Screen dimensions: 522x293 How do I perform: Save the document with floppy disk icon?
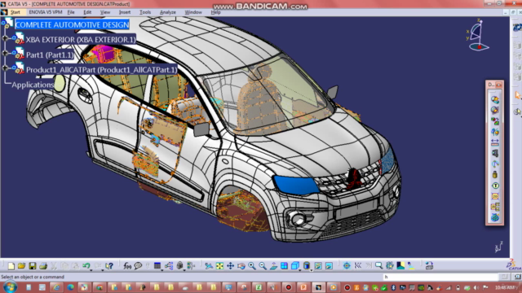pos(33,266)
